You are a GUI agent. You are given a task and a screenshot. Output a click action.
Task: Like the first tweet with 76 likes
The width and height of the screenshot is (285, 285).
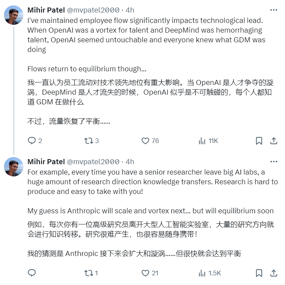145,141
